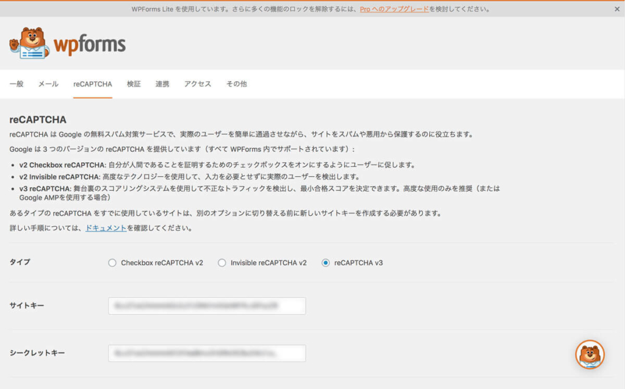Go to the 連携 tab
The image size is (625, 389).
click(x=162, y=84)
